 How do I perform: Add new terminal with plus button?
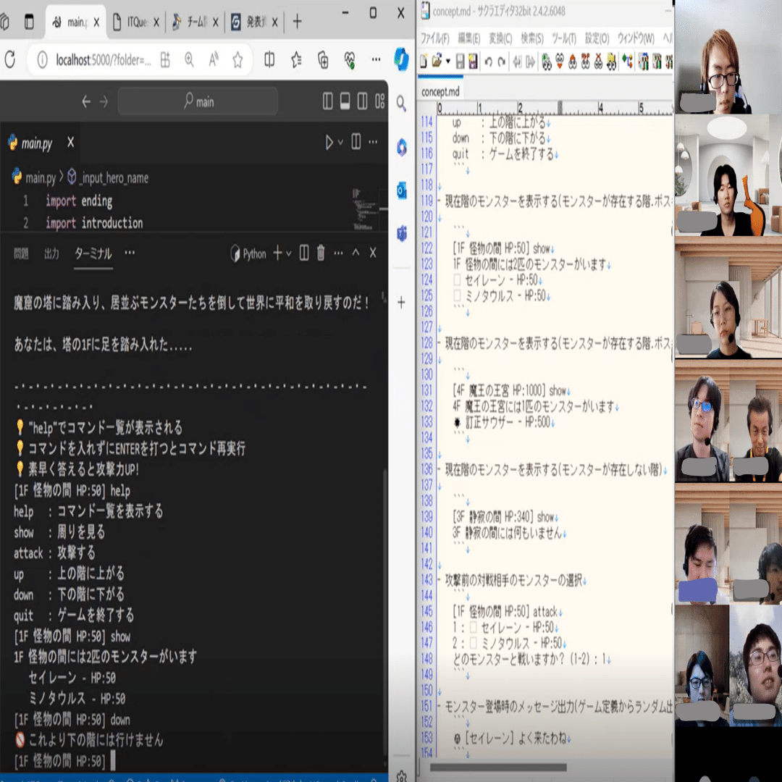click(x=278, y=253)
